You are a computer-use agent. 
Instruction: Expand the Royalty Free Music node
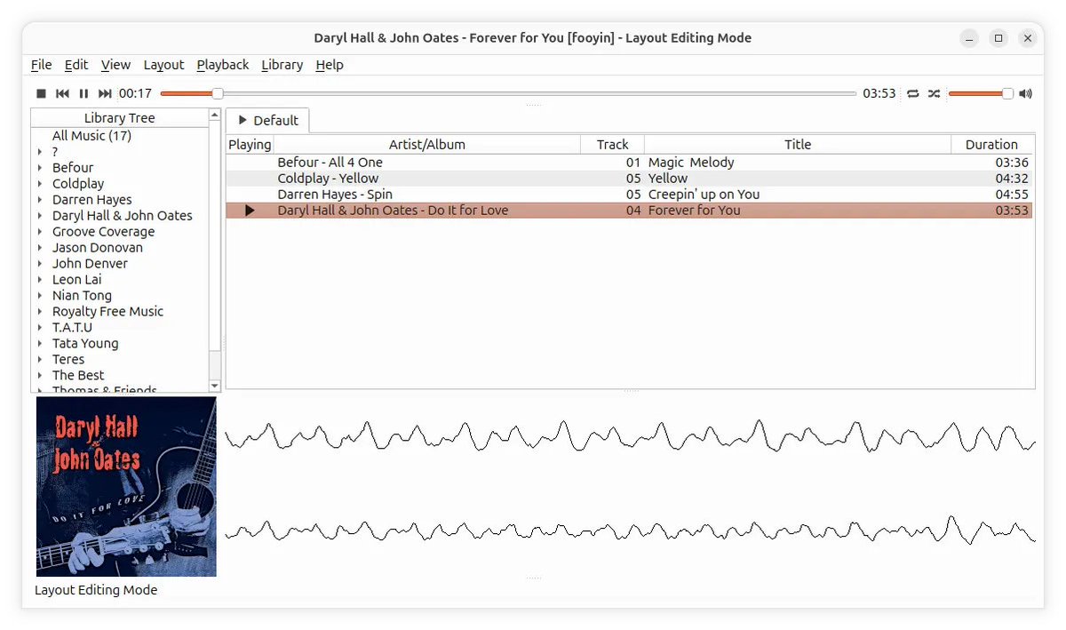point(40,312)
